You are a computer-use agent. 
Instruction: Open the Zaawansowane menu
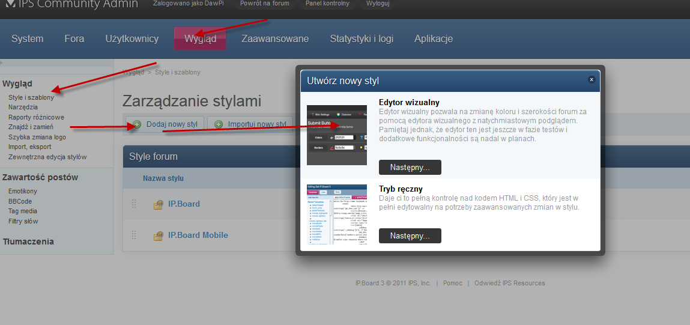coord(275,39)
